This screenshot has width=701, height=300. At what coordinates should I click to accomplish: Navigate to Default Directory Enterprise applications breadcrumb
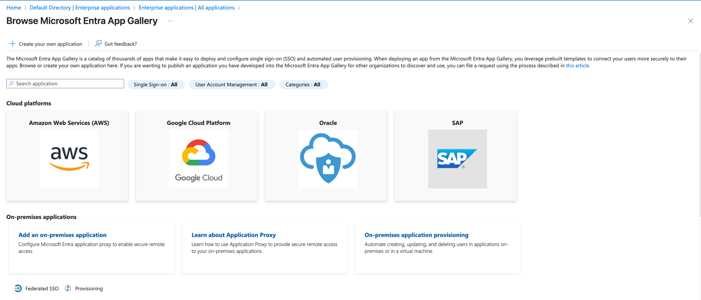pos(80,7)
